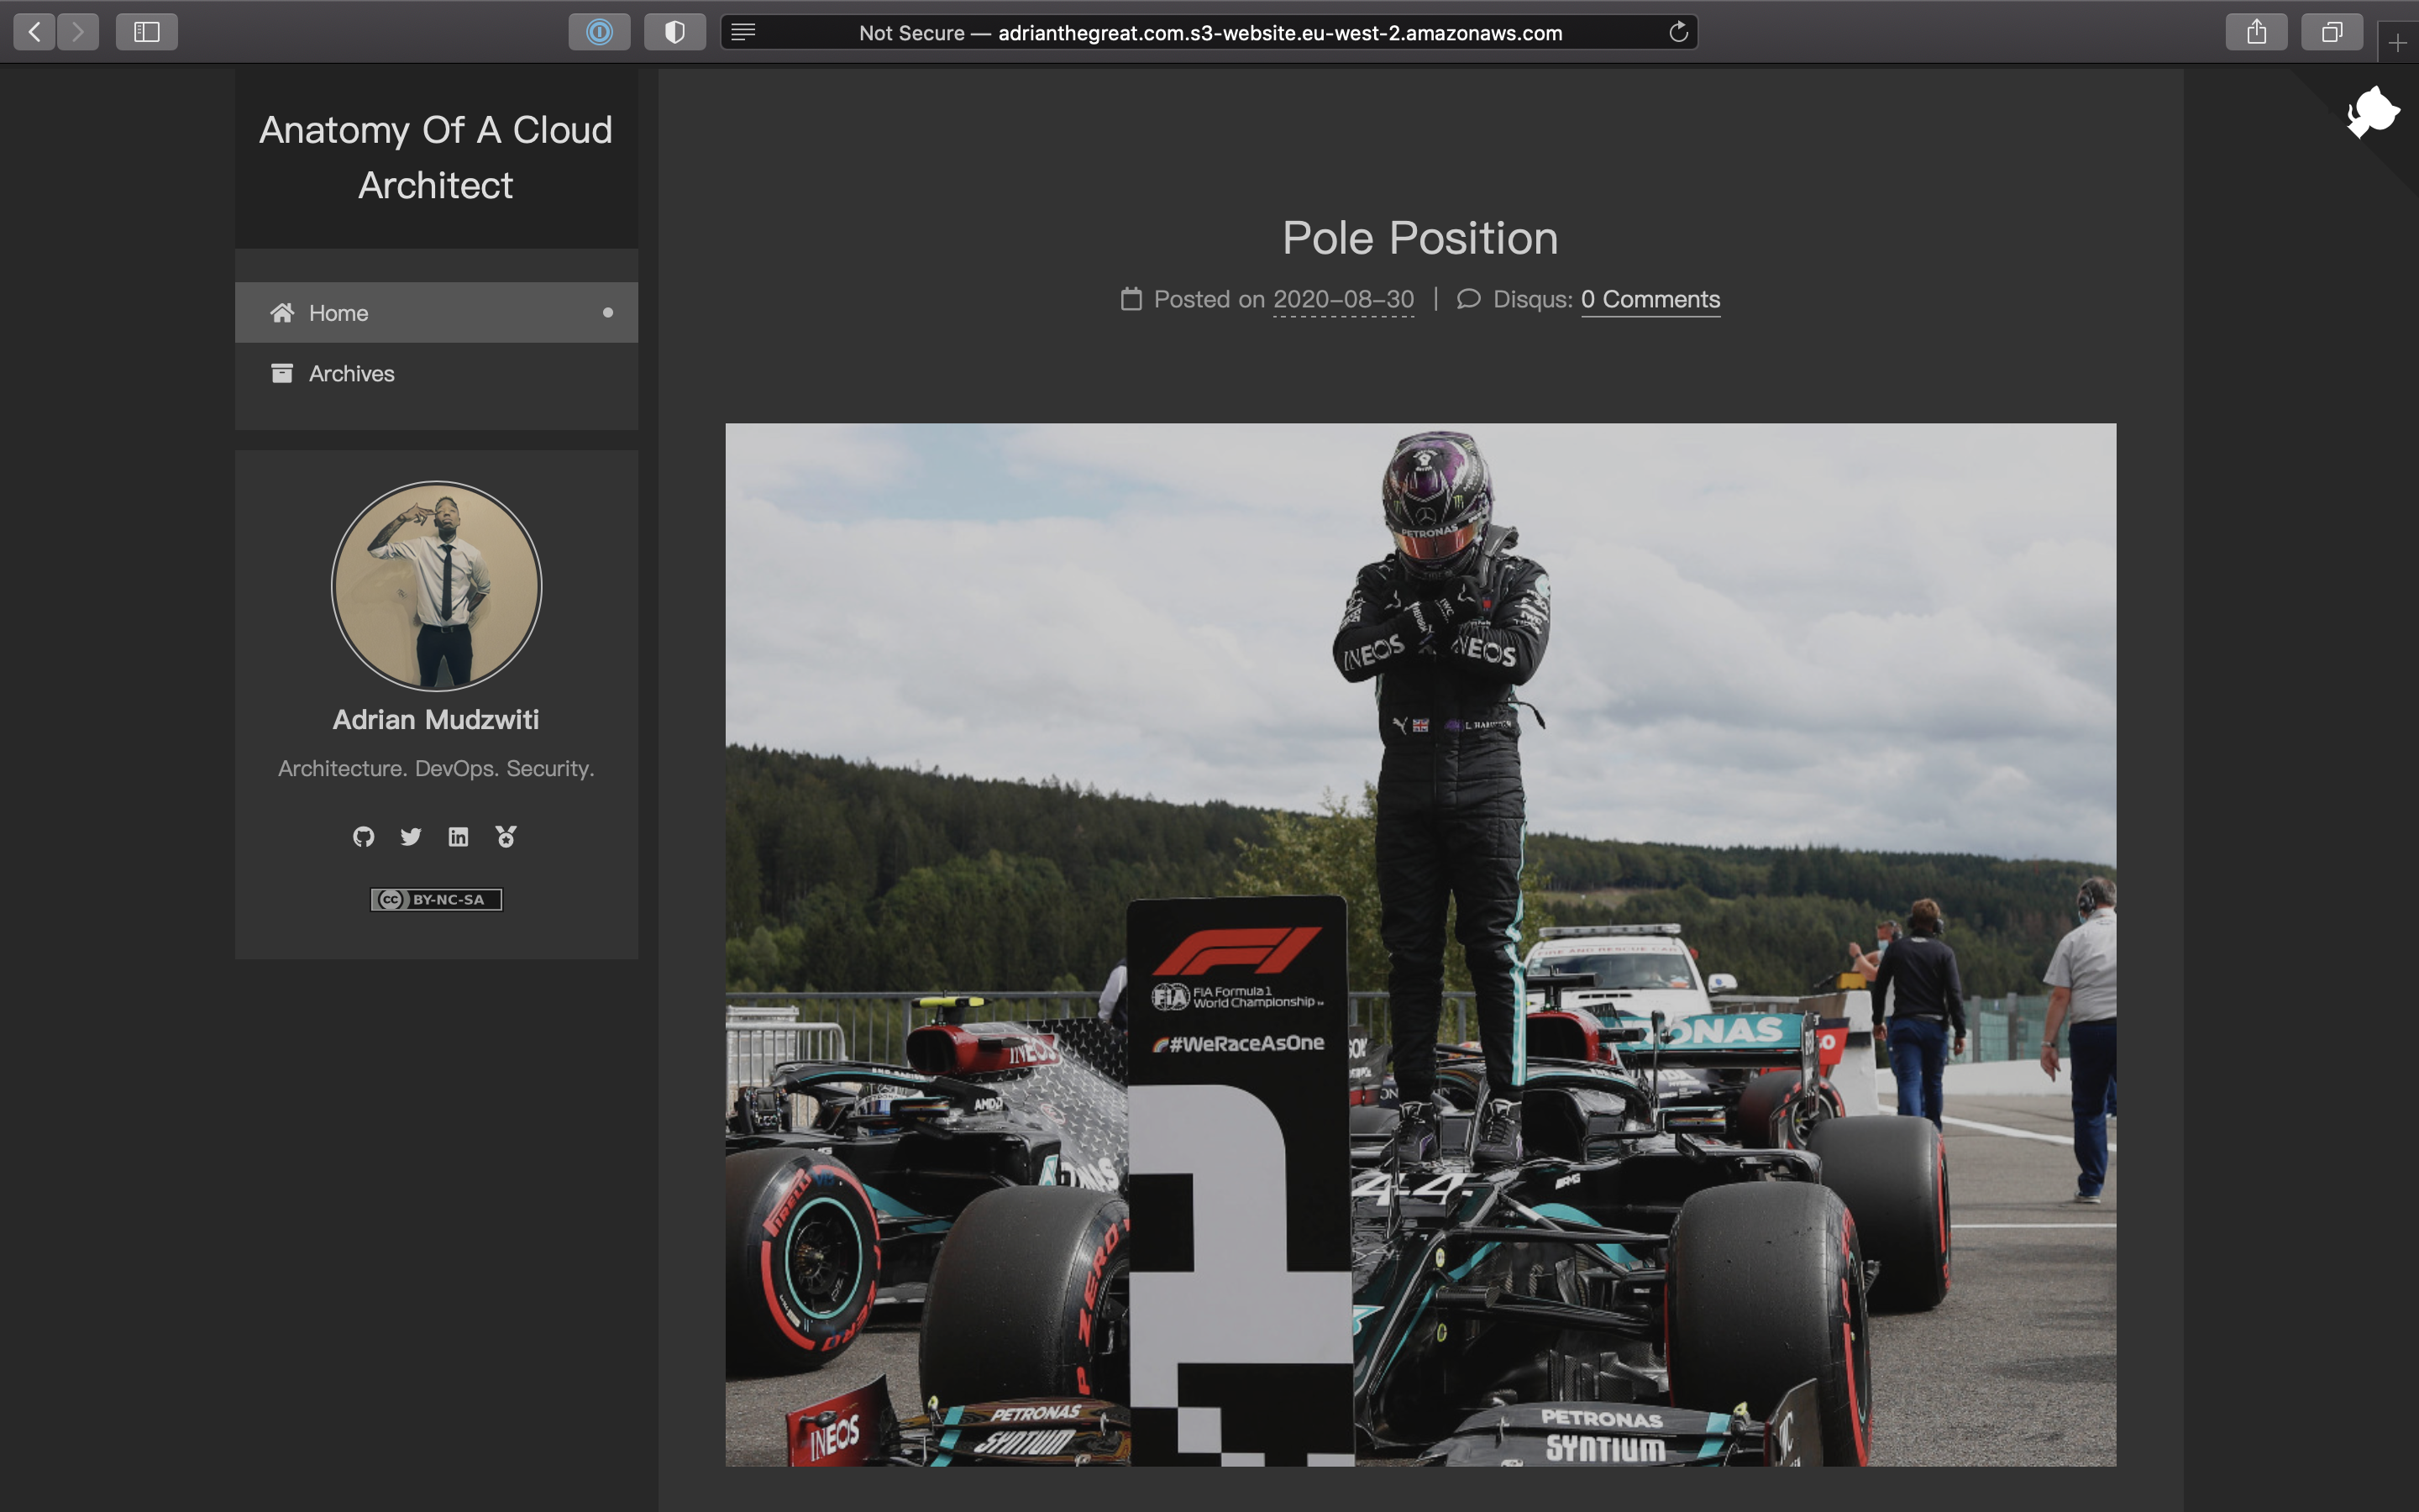Screen dimensions: 2419x1512
Task: Open the Formula 1 pole position photo
Action: [1420, 944]
